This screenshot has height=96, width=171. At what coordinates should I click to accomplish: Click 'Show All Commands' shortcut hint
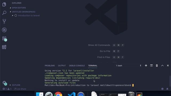pos(99,45)
